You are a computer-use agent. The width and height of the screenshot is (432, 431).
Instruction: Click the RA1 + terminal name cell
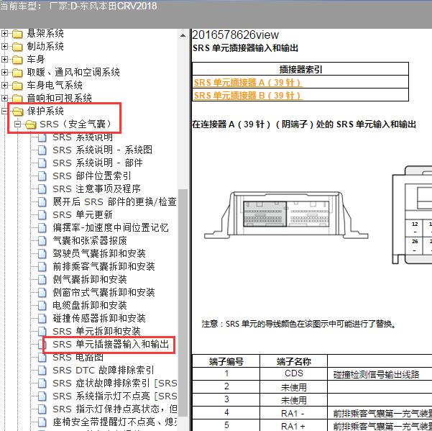tap(294, 425)
